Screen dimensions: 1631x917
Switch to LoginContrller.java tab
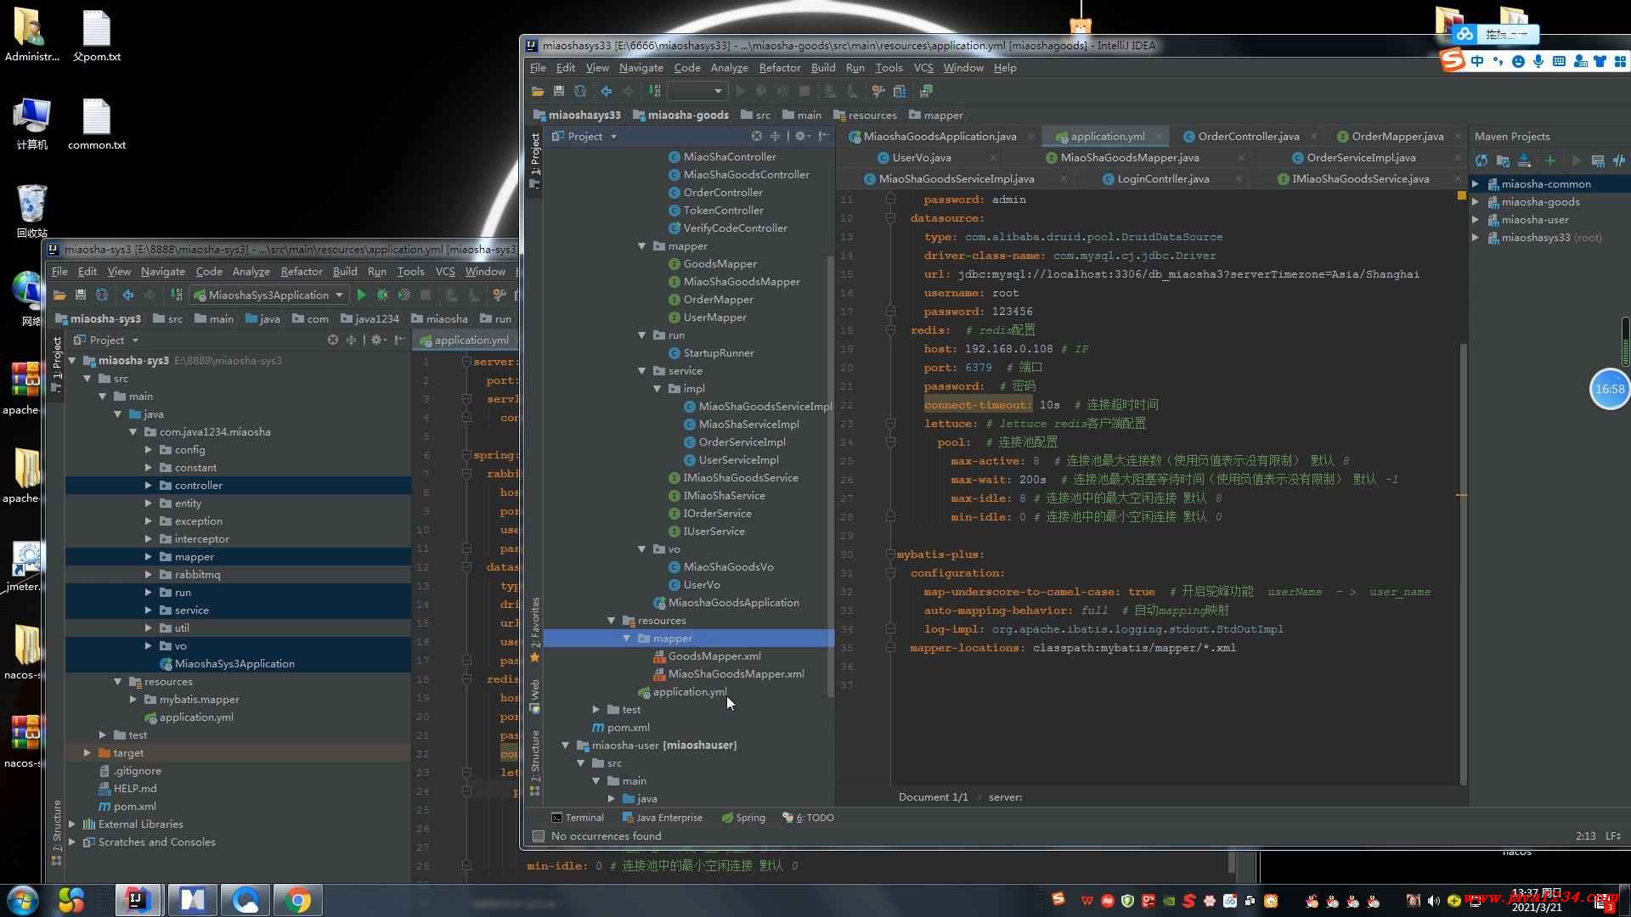point(1163,179)
